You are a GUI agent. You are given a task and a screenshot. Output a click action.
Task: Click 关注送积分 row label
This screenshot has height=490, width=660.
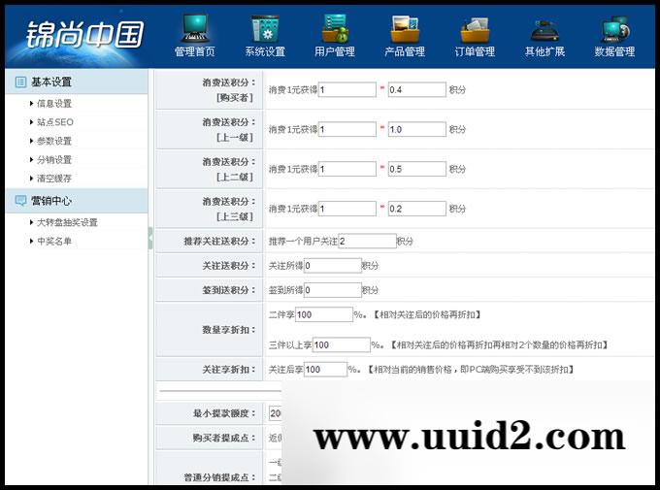228,266
